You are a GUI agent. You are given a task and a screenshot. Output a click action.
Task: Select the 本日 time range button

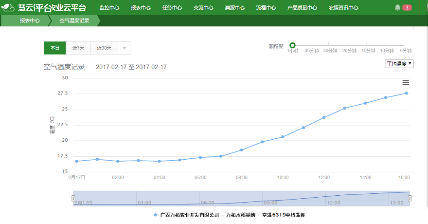tap(54, 48)
